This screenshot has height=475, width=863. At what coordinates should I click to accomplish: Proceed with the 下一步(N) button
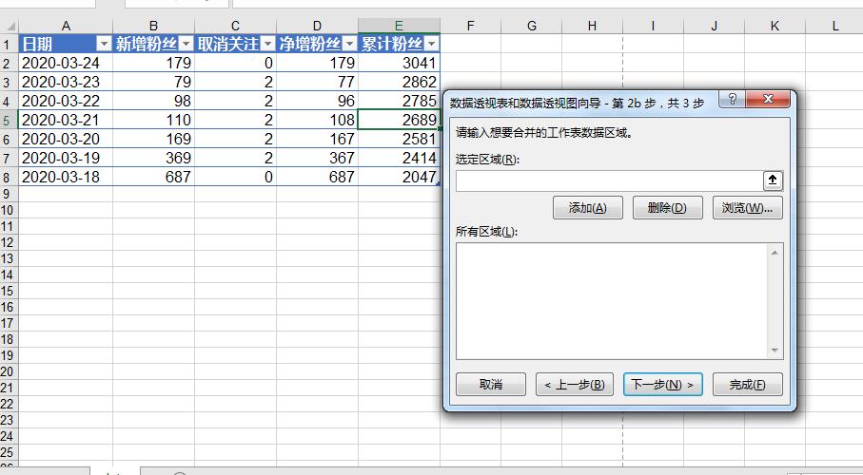[662, 385]
